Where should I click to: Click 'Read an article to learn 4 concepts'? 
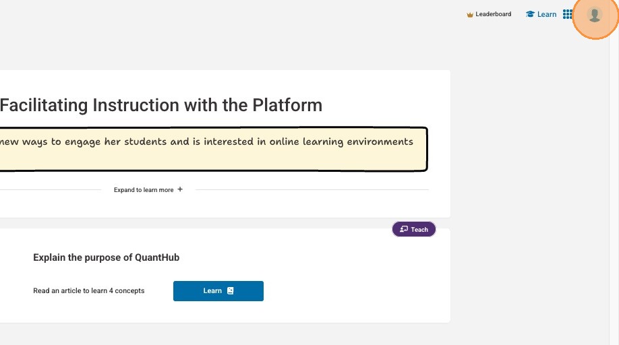pos(88,291)
